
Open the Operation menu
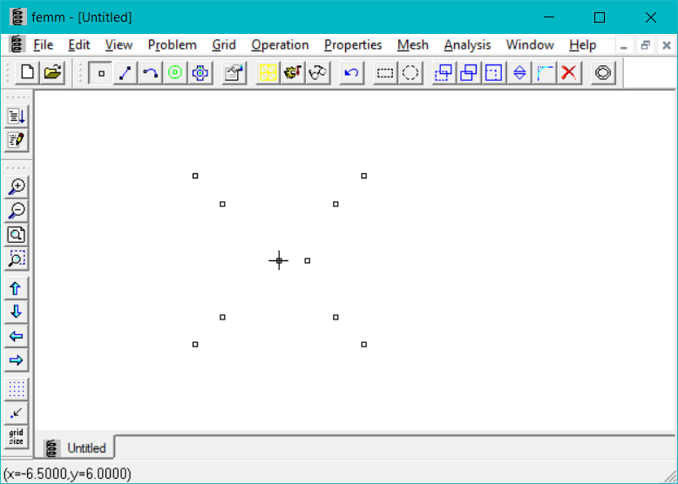coord(280,45)
